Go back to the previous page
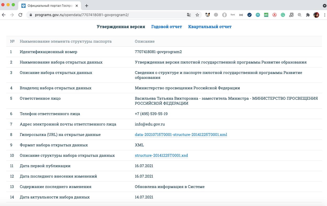 (4, 15)
